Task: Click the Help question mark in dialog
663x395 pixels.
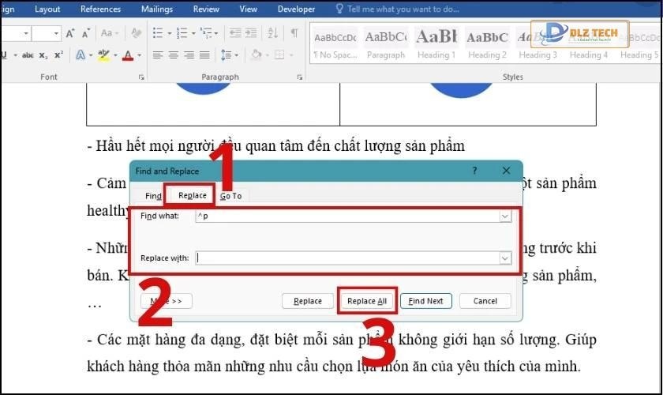Action: point(474,171)
